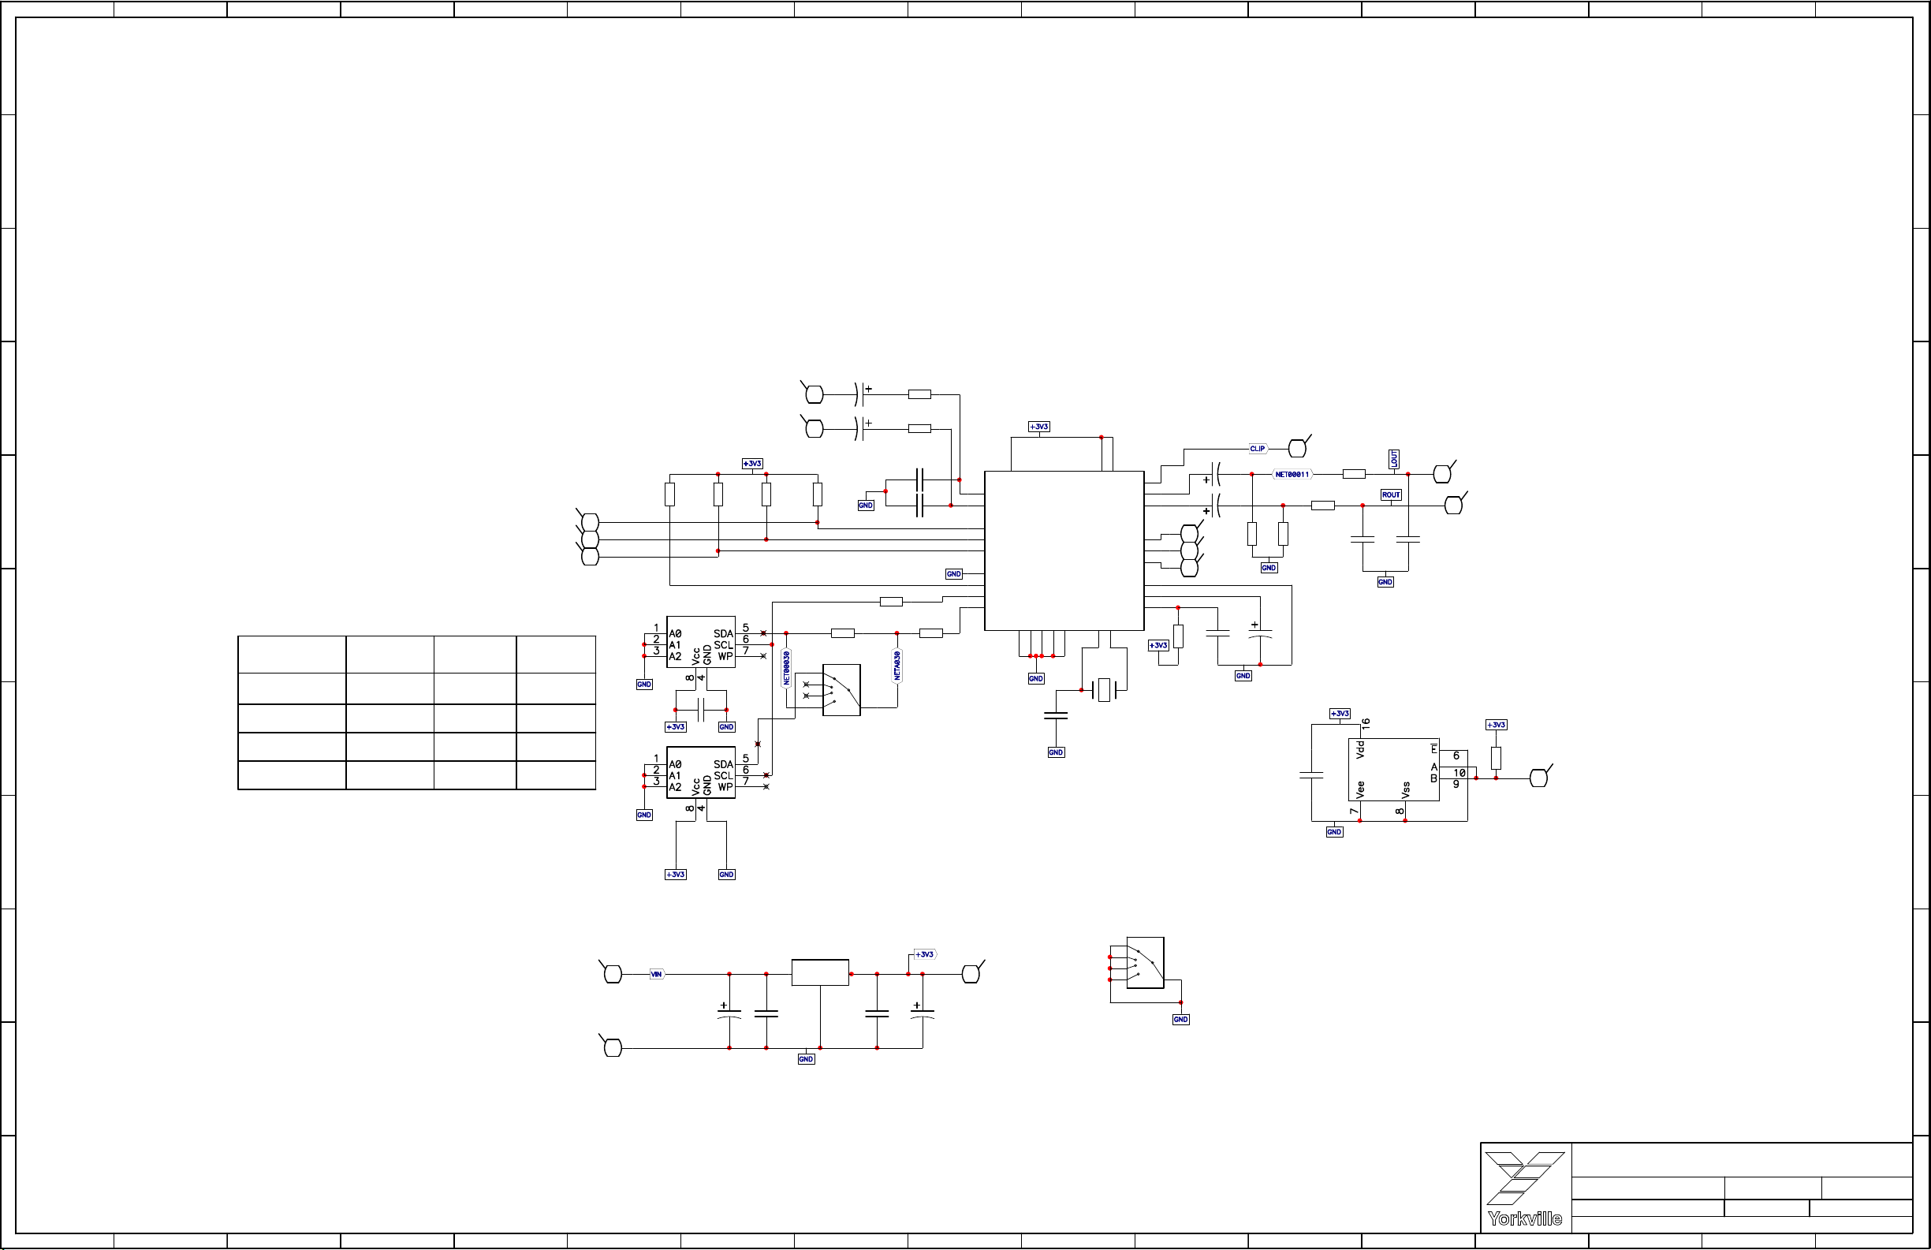Click the ROUT net label
1931x1250 pixels.
(1391, 495)
